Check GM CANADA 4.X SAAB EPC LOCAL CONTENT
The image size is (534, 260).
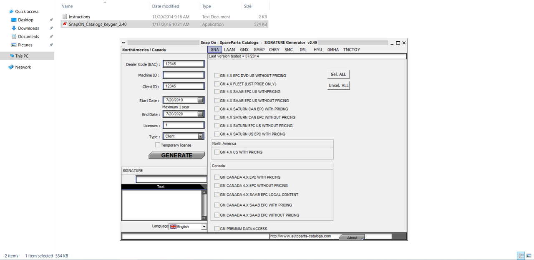click(217, 194)
